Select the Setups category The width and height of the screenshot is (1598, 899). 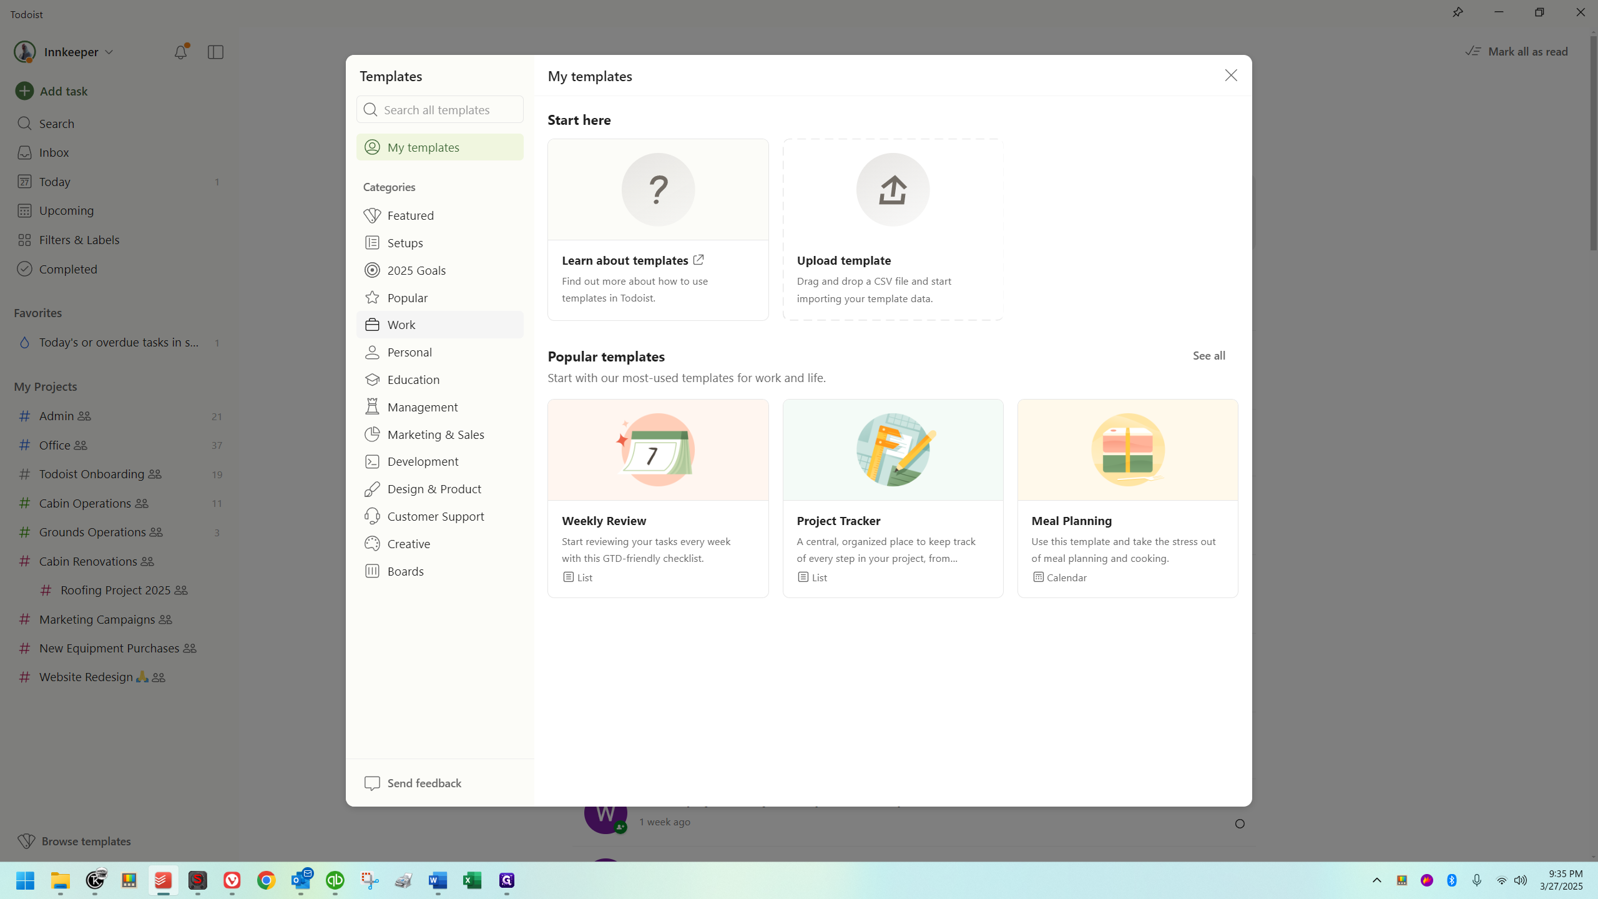click(440, 243)
